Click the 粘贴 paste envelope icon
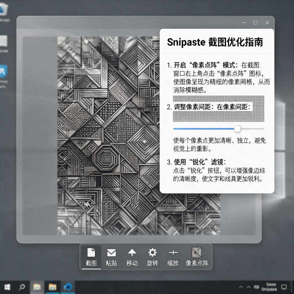The image size is (294, 294). pos(111,253)
